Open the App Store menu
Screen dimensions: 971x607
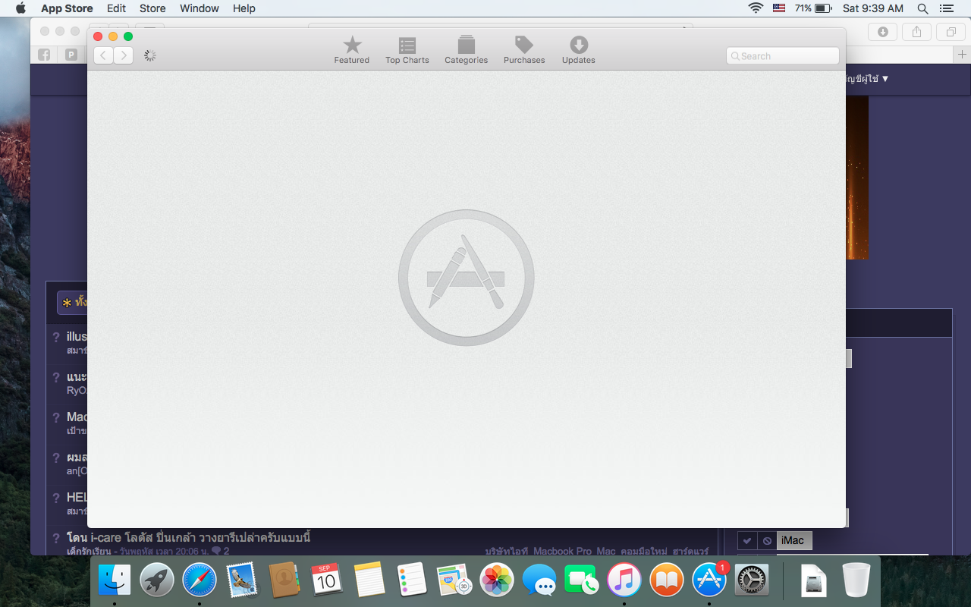pyautogui.click(x=67, y=8)
